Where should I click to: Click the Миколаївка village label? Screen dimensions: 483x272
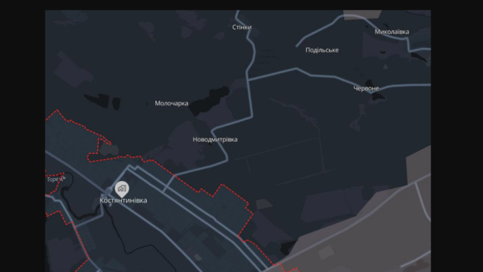pyautogui.click(x=392, y=32)
